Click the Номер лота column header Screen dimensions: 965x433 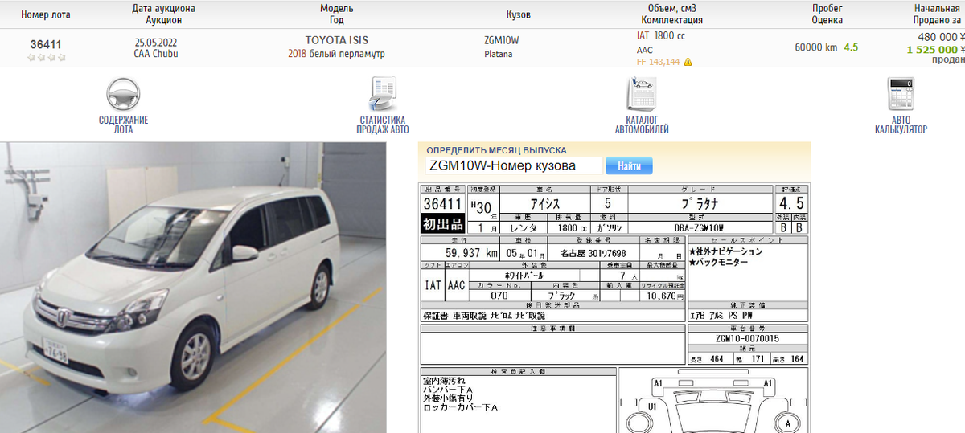point(46,14)
